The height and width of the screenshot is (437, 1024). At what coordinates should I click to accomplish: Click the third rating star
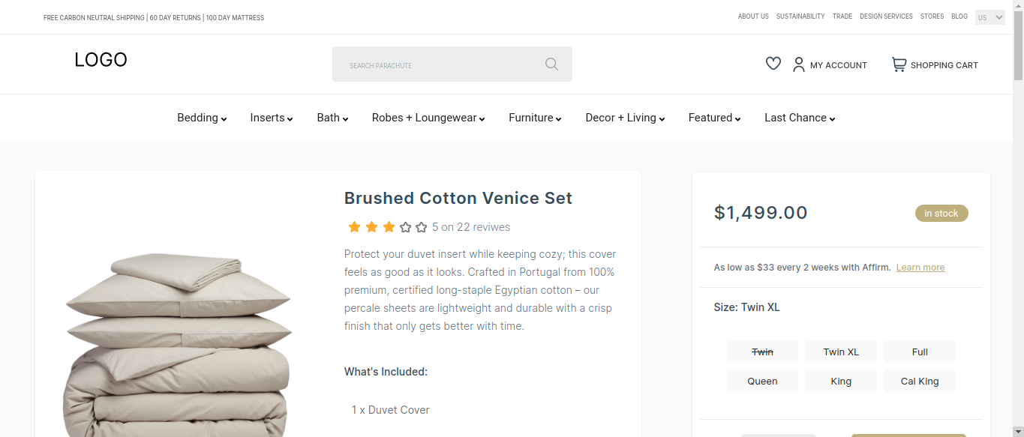389,227
